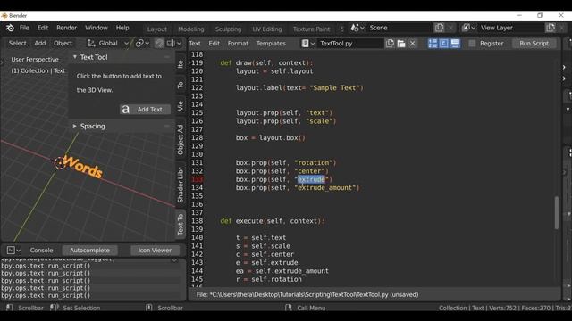
Task: Open the Shader Libr sidebar tab
Action: (x=181, y=185)
